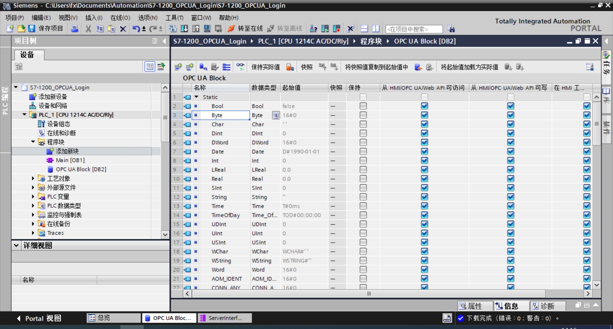Image resolution: width=613 pixels, height=329 pixels.
Task: Click the Start CPU toolbar icon
Action: pyautogui.click(x=325, y=29)
